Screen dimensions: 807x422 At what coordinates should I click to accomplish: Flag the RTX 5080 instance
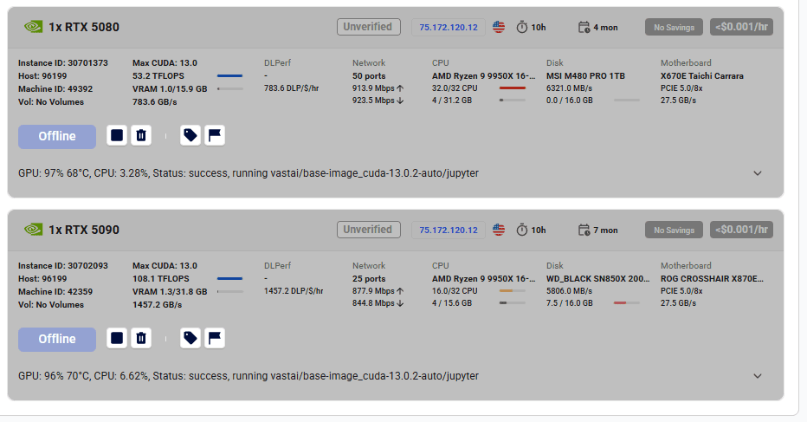(x=215, y=135)
